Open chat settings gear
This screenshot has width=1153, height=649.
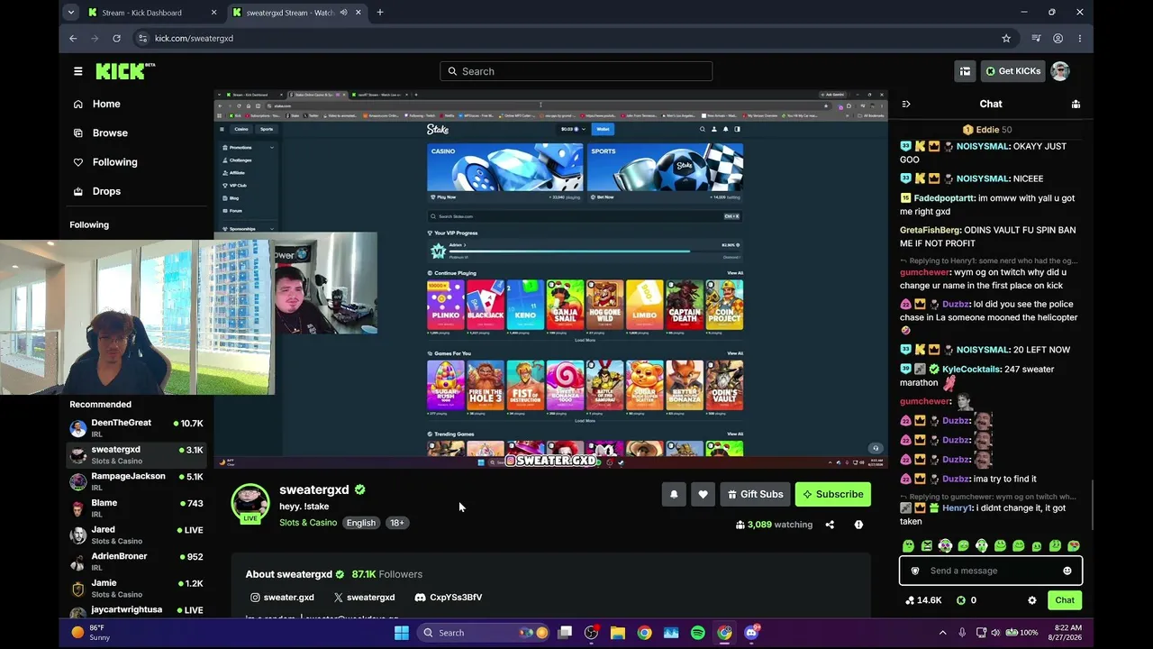1032,600
